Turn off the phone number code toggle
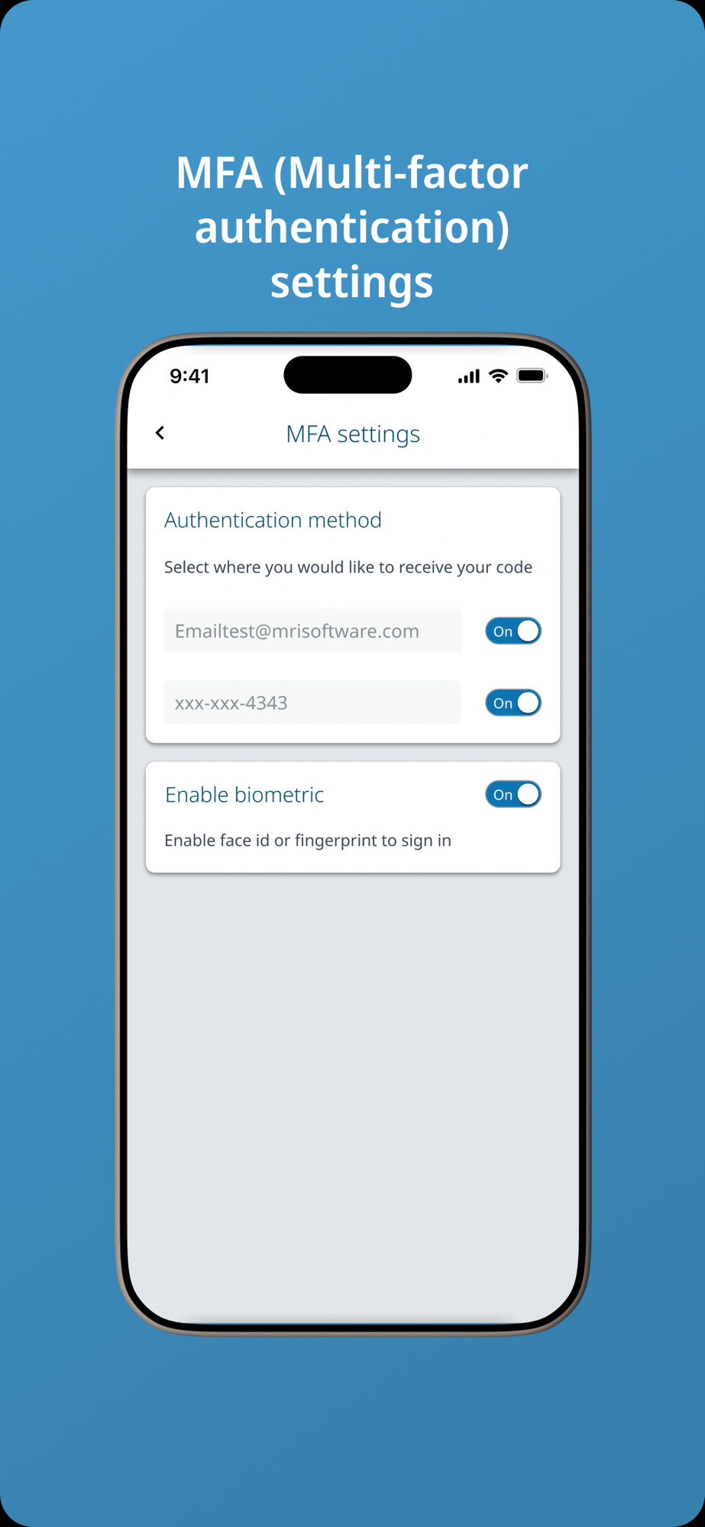 click(513, 702)
